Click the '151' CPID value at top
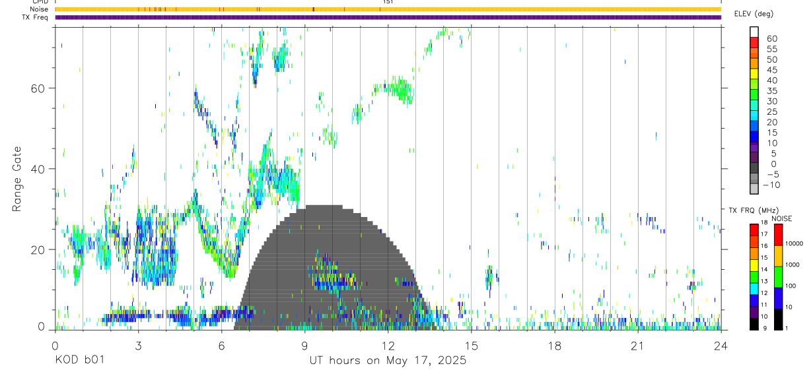The image size is (811, 374). (388, 2)
